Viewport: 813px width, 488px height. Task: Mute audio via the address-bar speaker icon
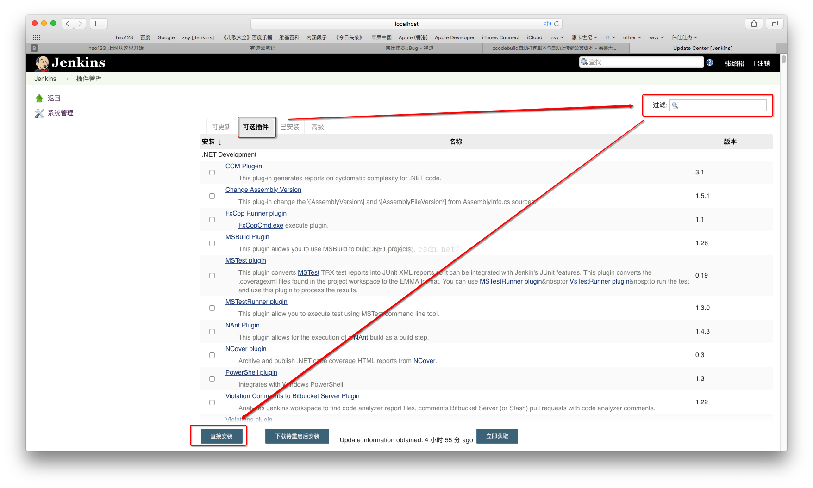(x=547, y=24)
